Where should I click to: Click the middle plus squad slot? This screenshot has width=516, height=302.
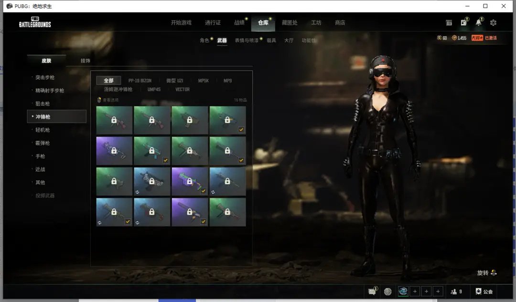click(x=427, y=291)
